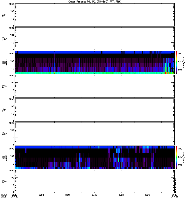
Task: Click the "100" tick of thb fff 2 panel
Action: pos(12,35)
